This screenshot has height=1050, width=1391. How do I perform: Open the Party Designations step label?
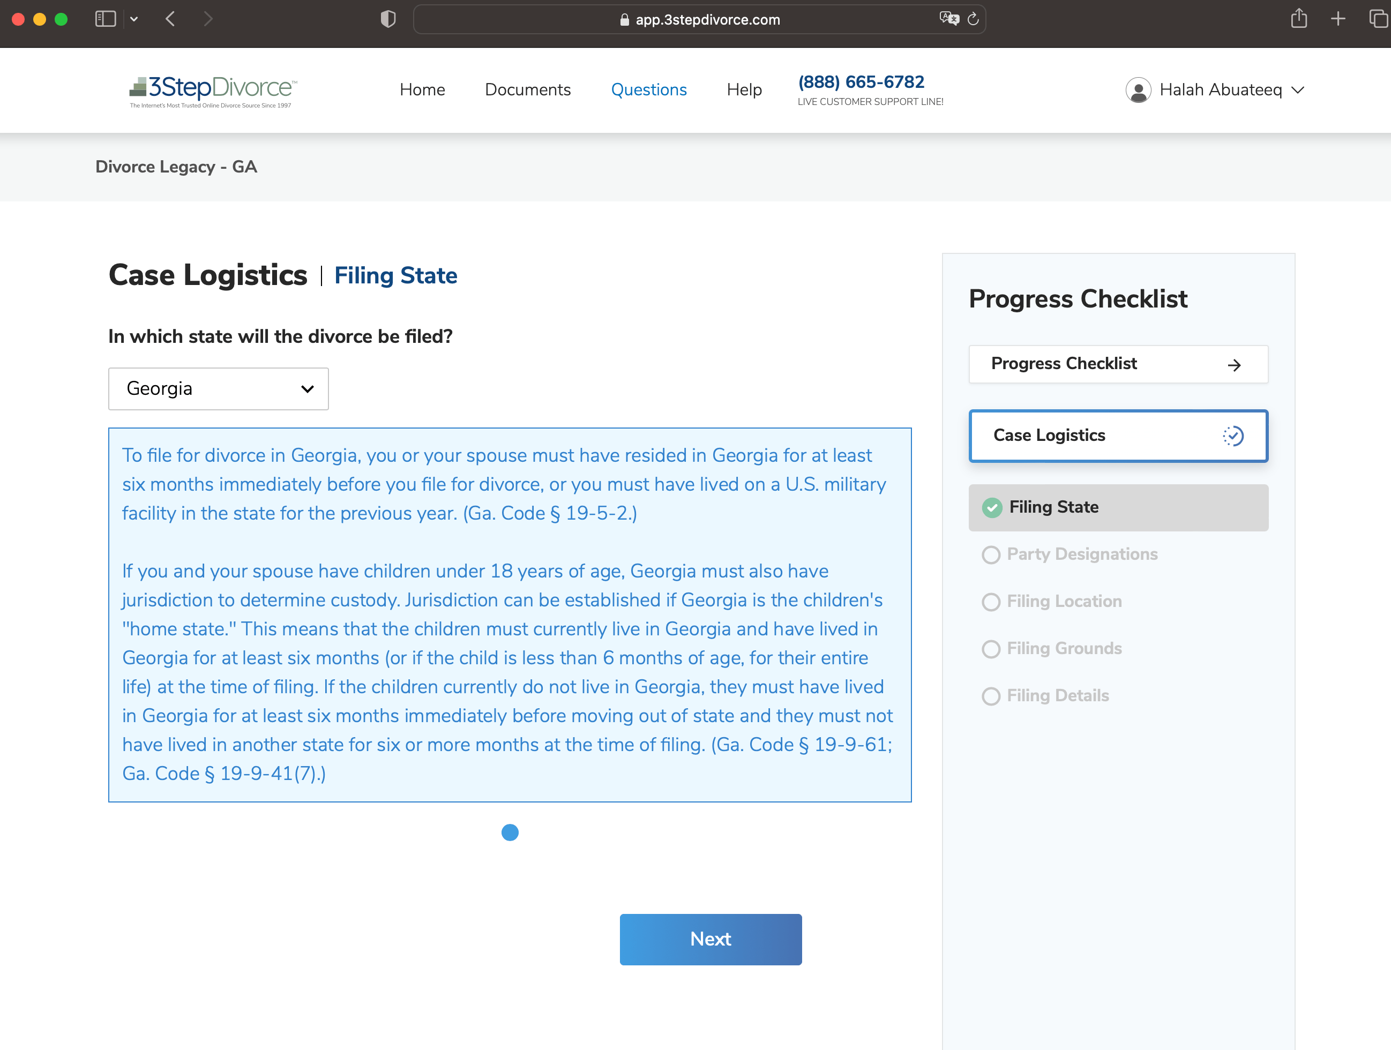(x=1082, y=554)
